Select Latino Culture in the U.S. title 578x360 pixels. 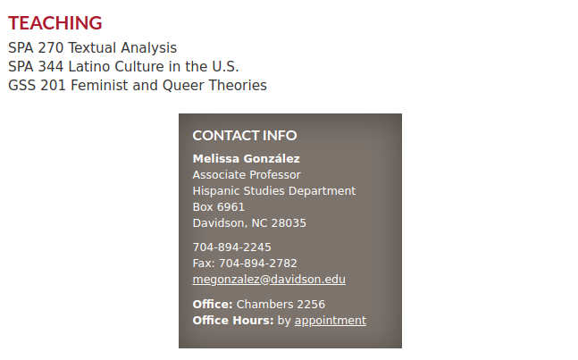(154, 67)
